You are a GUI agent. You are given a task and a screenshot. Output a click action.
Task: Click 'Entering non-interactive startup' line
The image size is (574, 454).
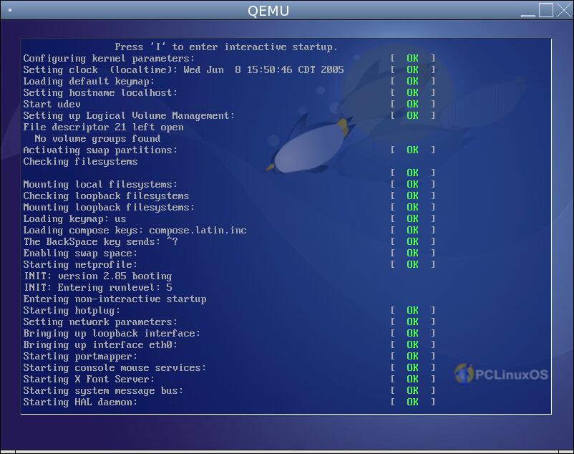(x=115, y=299)
